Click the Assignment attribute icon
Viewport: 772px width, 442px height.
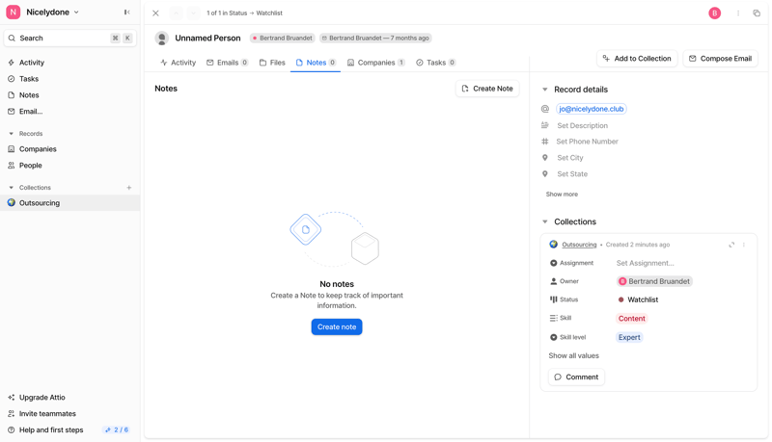tap(553, 263)
